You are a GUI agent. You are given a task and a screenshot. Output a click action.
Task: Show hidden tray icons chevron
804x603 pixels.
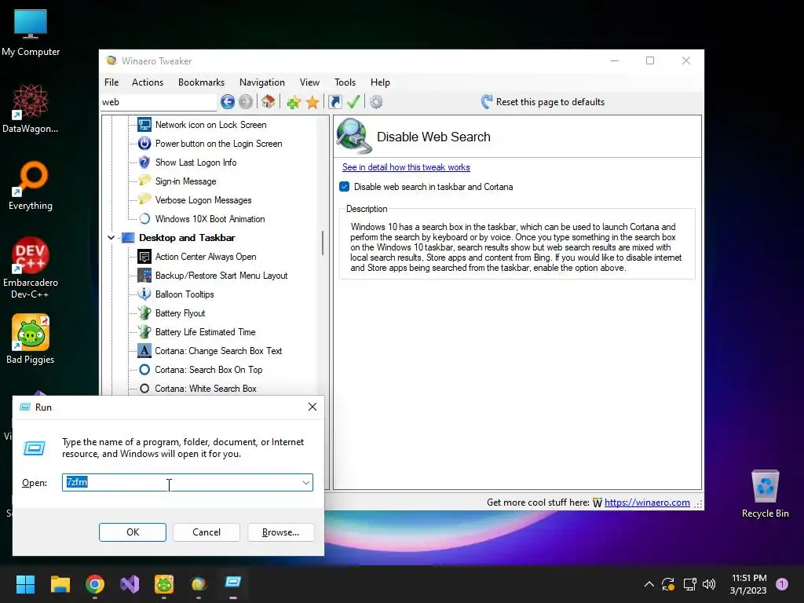(649, 584)
